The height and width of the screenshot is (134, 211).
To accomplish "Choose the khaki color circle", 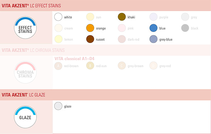I will tap(122, 17).
